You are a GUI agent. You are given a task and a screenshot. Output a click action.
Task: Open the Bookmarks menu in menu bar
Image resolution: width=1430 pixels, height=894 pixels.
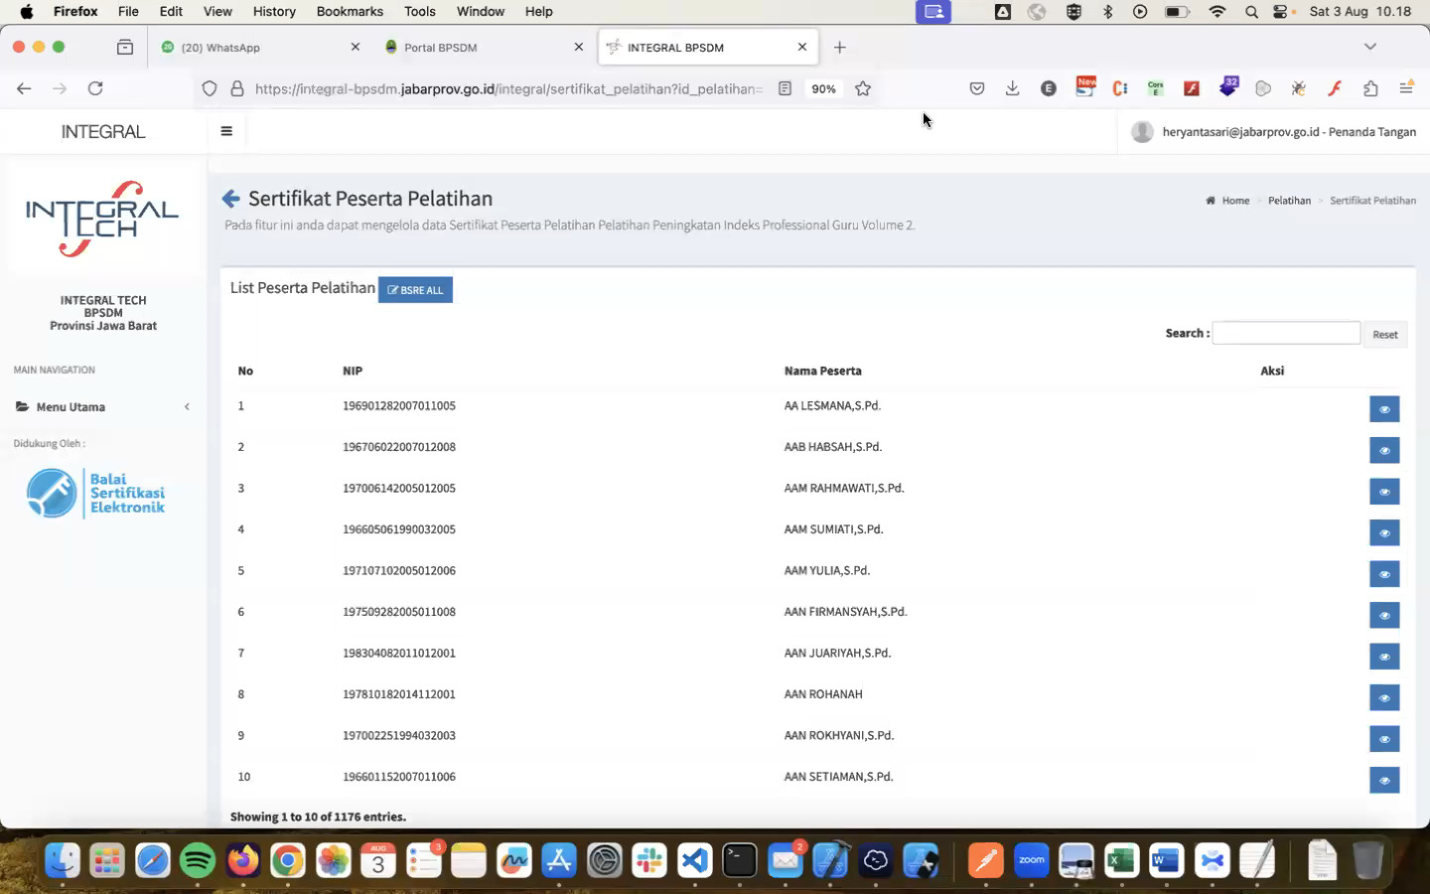tap(350, 11)
